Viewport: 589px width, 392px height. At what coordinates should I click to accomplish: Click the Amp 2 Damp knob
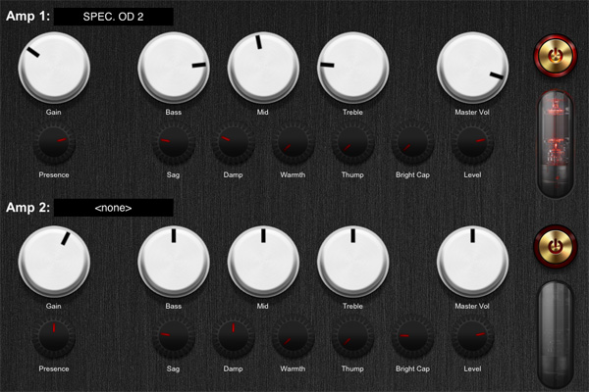233,338
